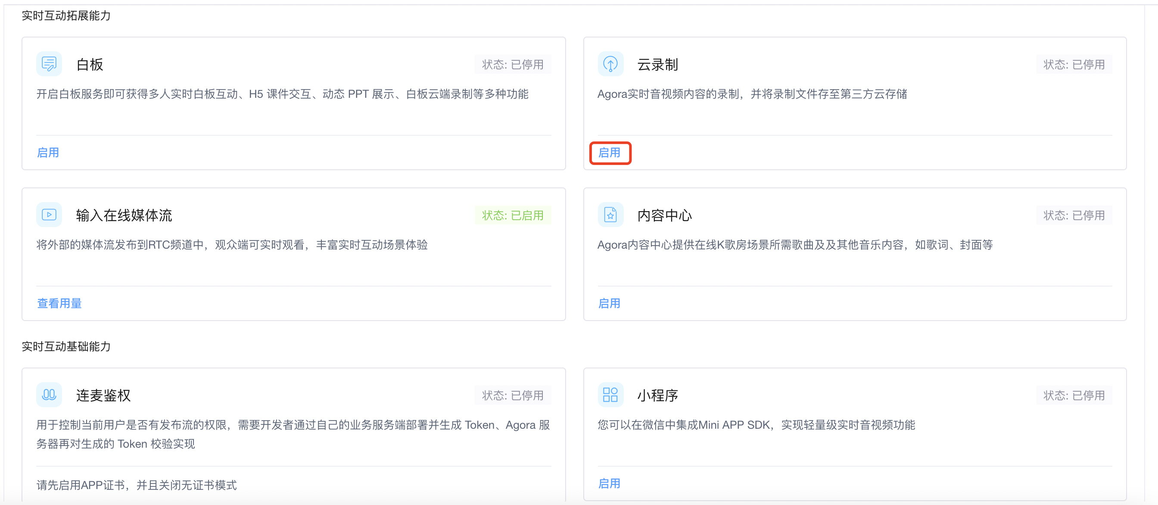Click the note 请先启用APP证书，并且关闭无证书模式
The height and width of the screenshot is (505, 1158).
136,484
